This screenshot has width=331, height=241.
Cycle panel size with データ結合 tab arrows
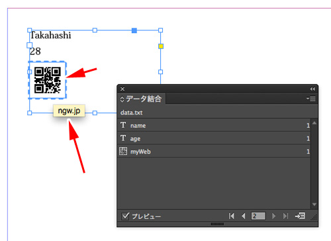(x=122, y=99)
